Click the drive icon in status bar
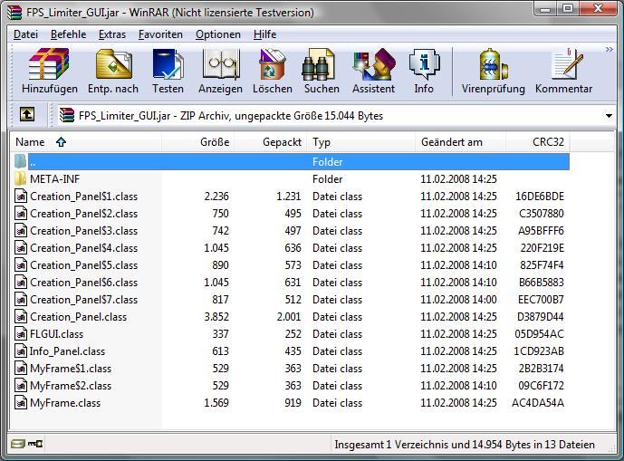The height and width of the screenshot is (461, 624). [x=17, y=444]
